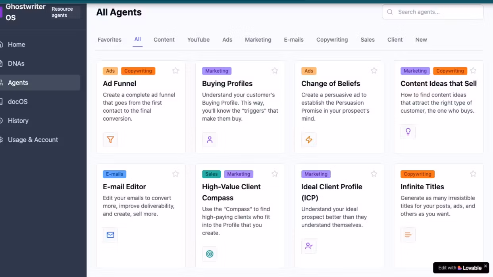Click the Marketing tag on Buying Profiles card
The image size is (493, 277).
[217, 71]
